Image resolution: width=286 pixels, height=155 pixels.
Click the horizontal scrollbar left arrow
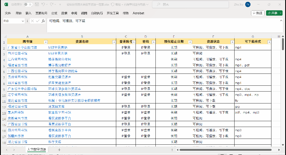click(x=177, y=150)
